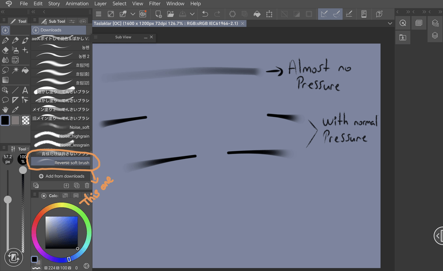Click the Undo arrow in command bar
Screen dimensions: 443x271
pyautogui.click(x=205, y=14)
